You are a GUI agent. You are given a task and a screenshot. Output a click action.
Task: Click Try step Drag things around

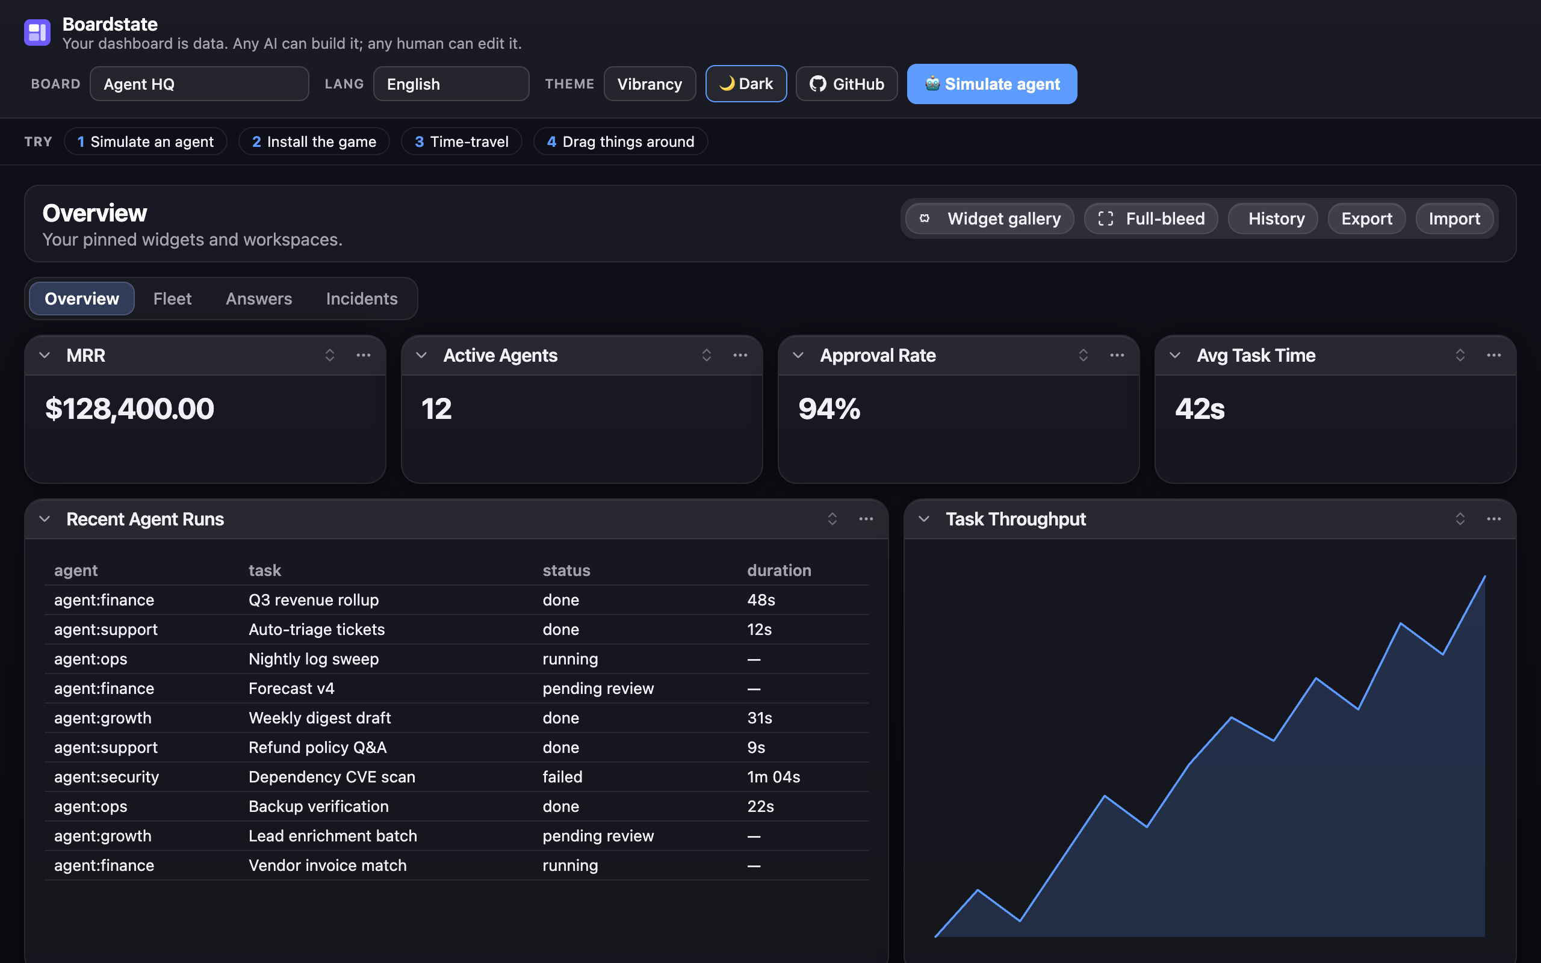point(620,141)
